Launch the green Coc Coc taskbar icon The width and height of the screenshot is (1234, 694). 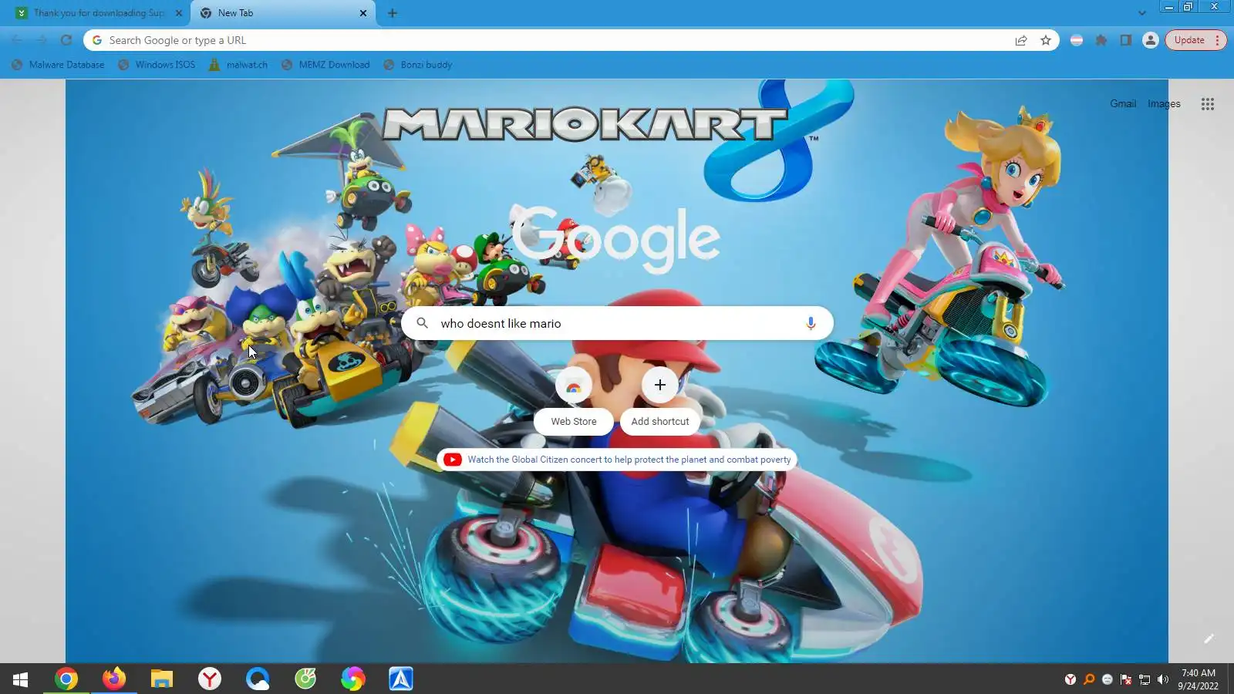(x=305, y=679)
